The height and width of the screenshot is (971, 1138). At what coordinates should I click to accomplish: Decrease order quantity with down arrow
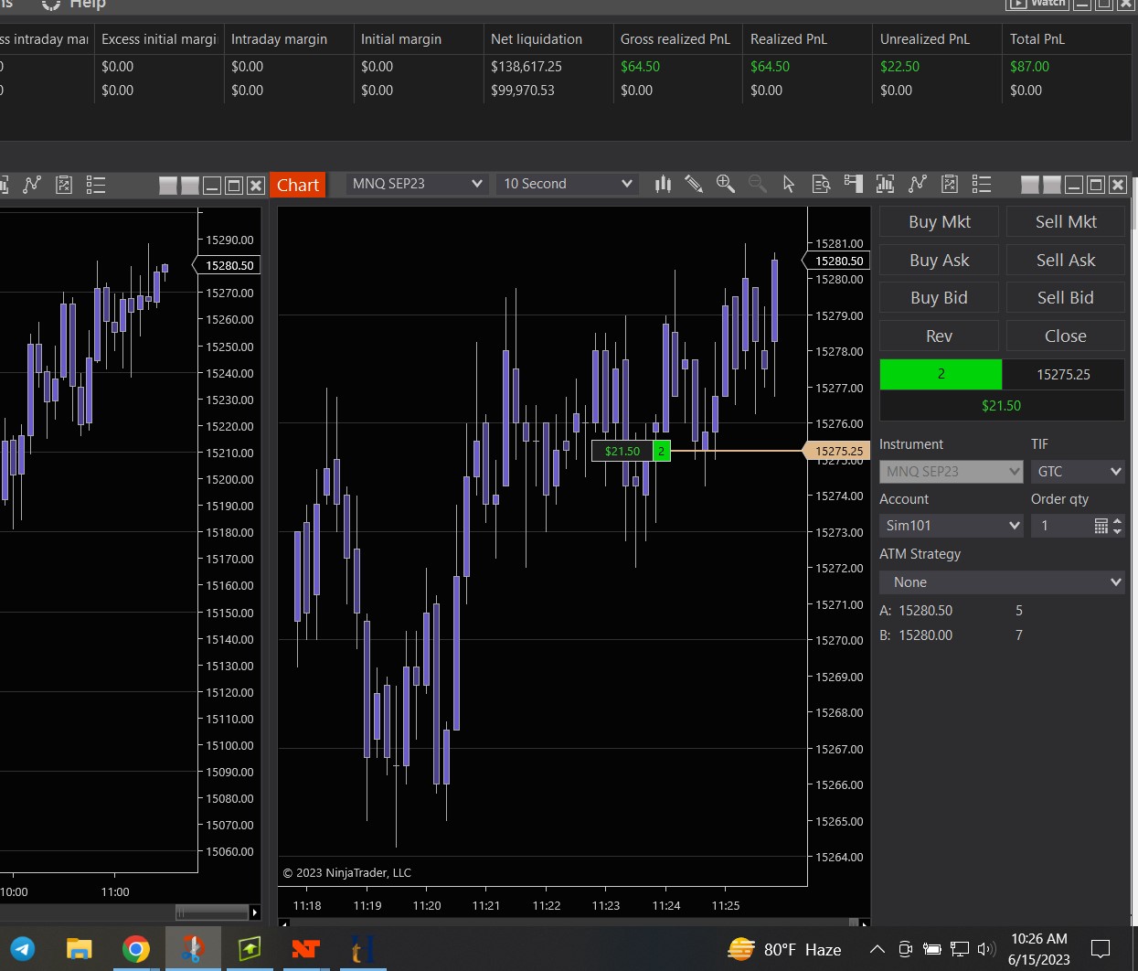click(x=1117, y=531)
